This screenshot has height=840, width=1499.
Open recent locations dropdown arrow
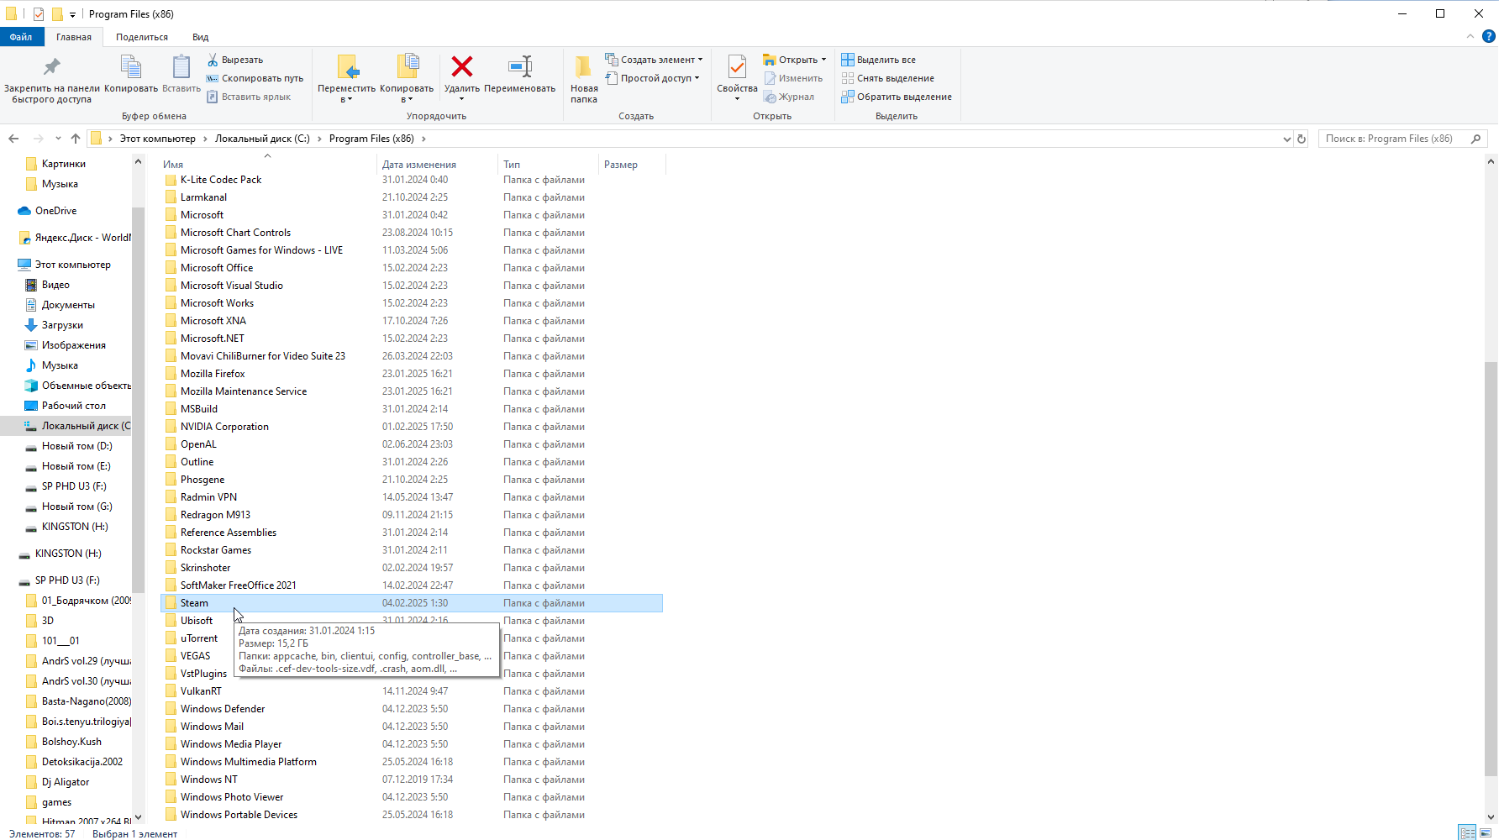58,139
